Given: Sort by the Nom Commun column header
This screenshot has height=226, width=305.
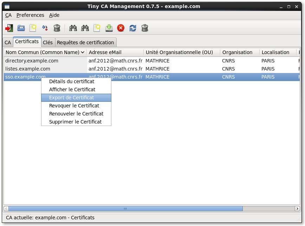Looking at the screenshot, I should (x=45, y=52).
